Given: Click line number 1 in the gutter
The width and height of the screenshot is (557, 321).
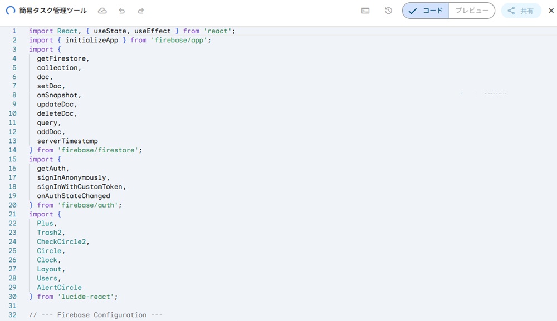Looking at the screenshot, I should coord(14,31).
